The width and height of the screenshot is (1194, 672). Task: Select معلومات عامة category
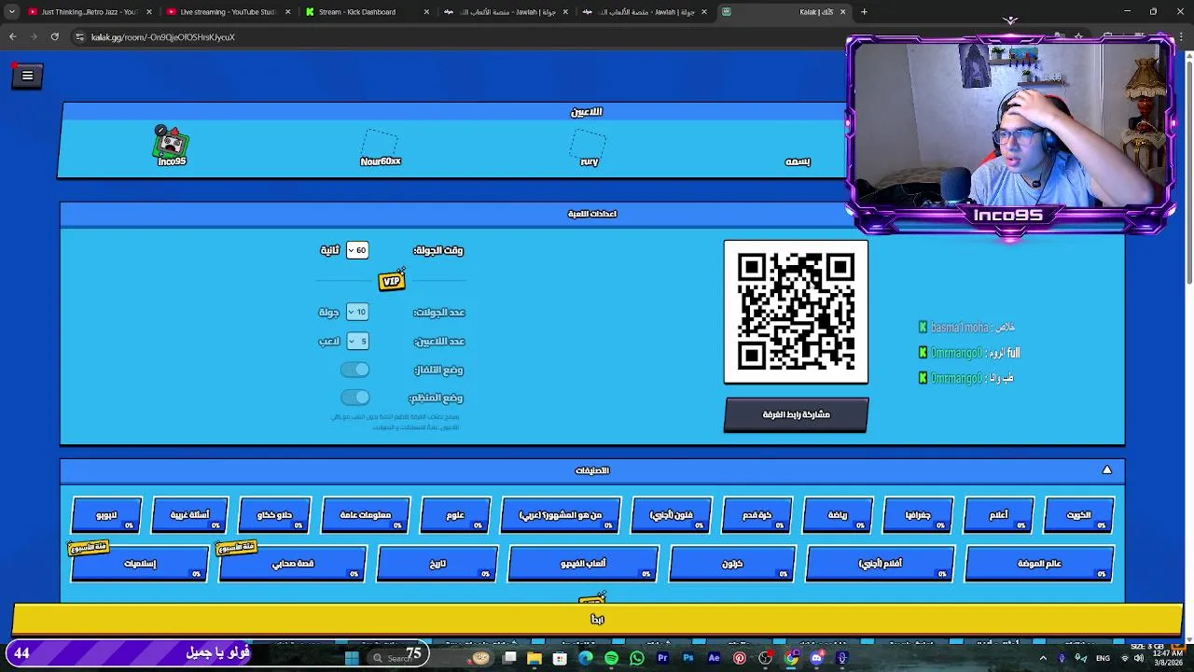[366, 515]
